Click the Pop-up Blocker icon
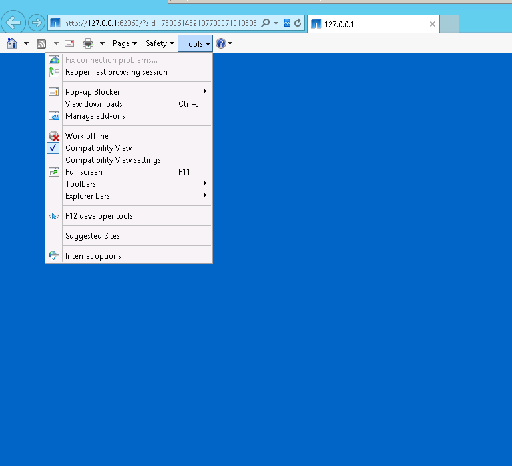 pyautogui.click(x=54, y=92)
